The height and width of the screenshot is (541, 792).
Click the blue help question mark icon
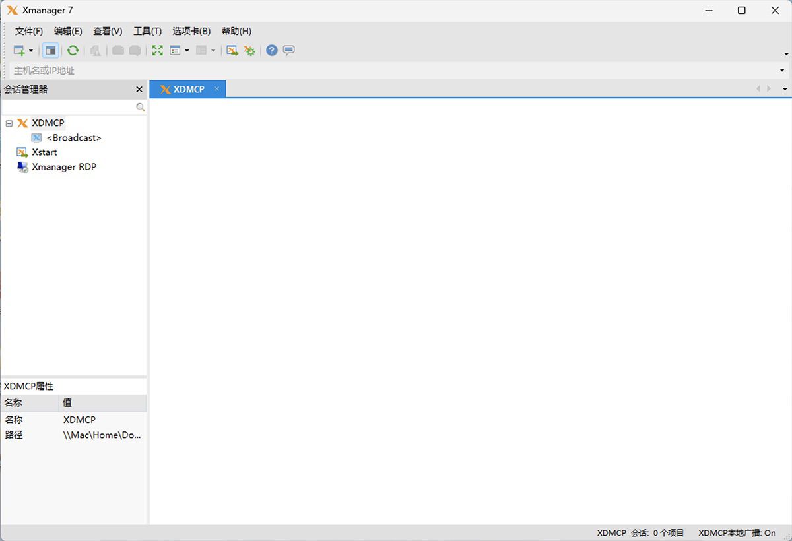pyautogui.click(x=272, y=50)
